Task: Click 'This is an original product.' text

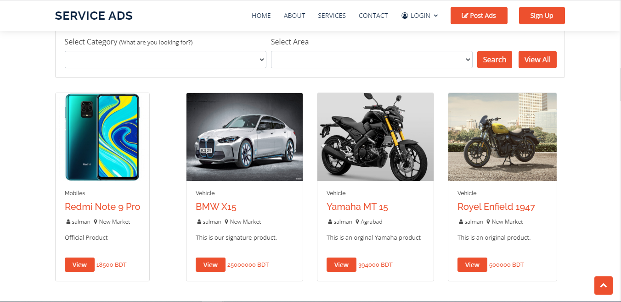Action: coord(494,238)
